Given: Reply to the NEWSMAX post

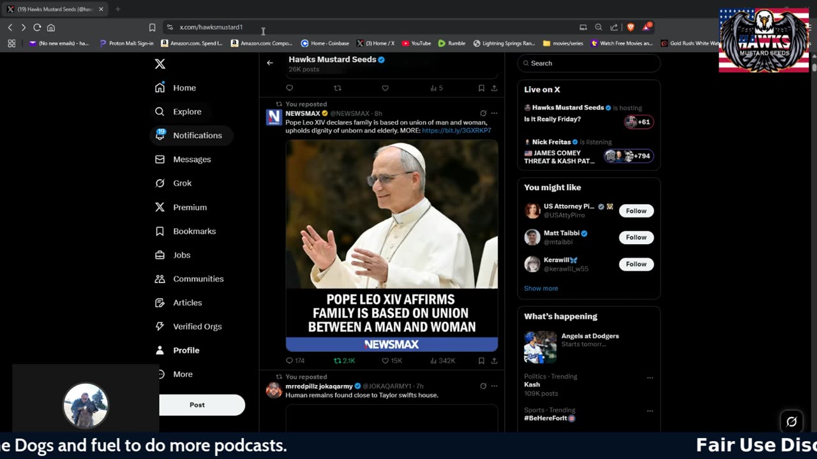Looking at the screenshot, I should [x=289, y=361].
